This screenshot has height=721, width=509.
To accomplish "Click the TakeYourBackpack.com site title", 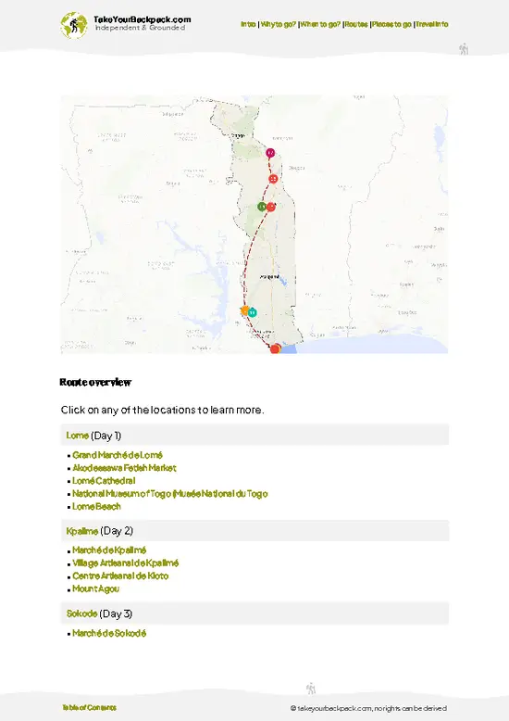I will pyautogui.click(x=142, y=19).
